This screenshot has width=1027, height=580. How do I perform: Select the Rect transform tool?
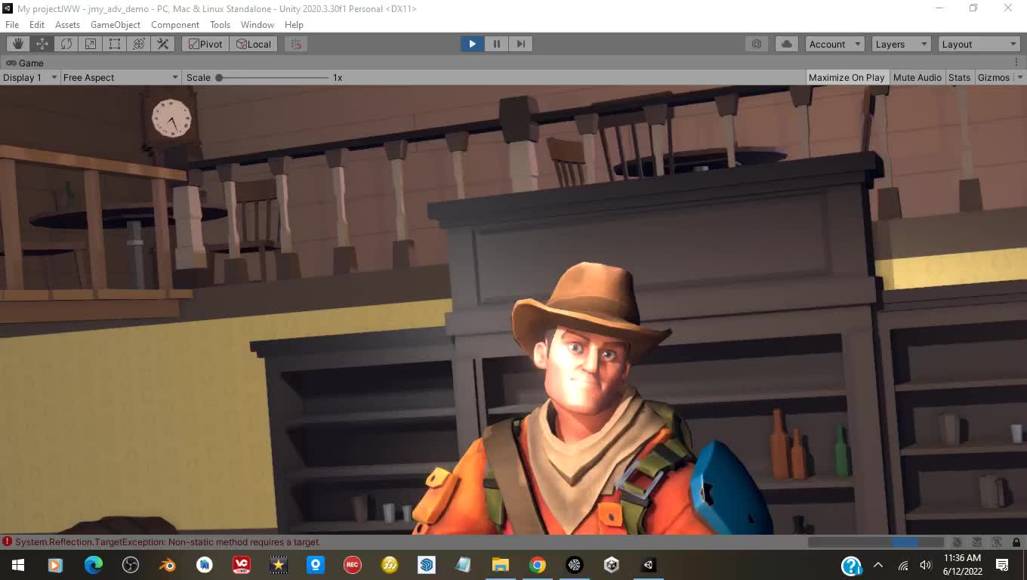tap(115, 44)
